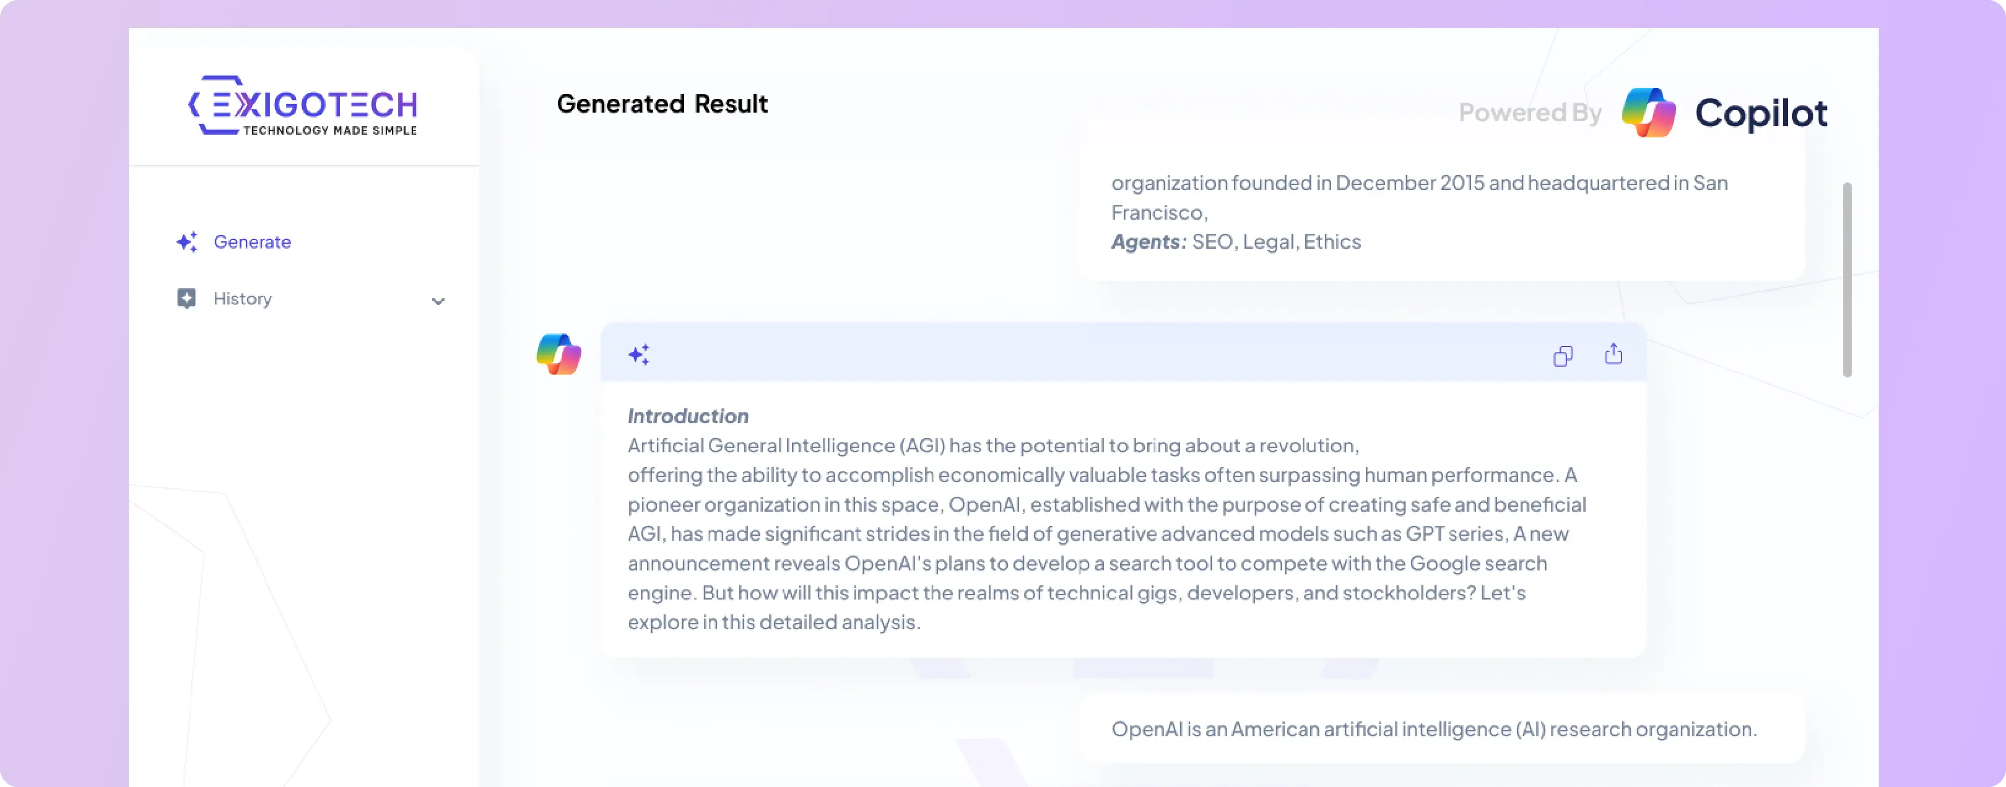This screenshot has width=2006, height=787.
Task: Click the Copilot avatar beside the result card
Action: (558, 355)
